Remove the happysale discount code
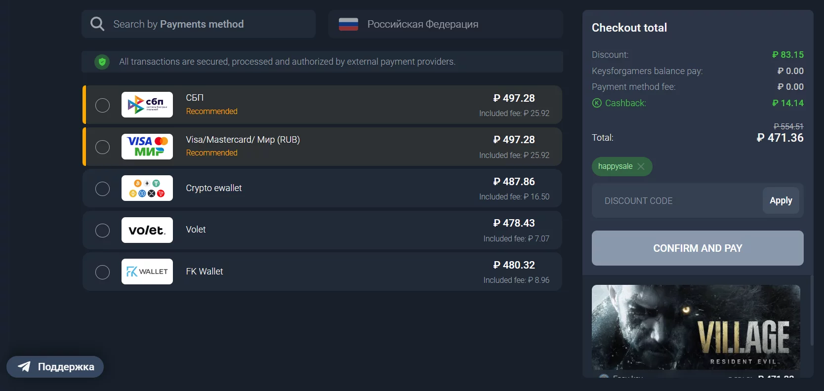This screenshot has width=824, height=391. pos(641,166)
